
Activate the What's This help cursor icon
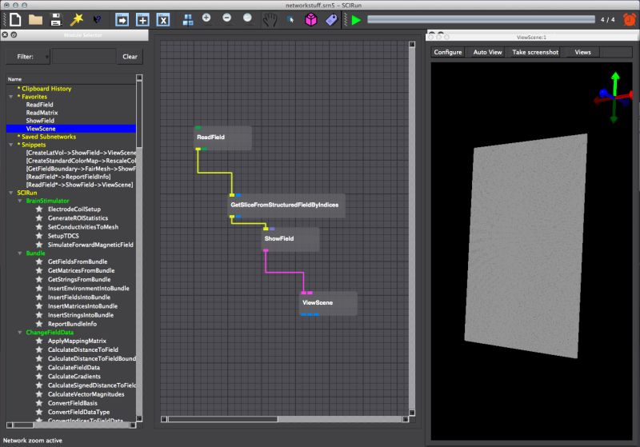coord(97,19)
